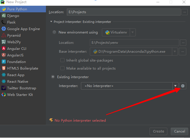Collapse the Project Interpreter section
The image size is (190, 138).
(51, 22)
